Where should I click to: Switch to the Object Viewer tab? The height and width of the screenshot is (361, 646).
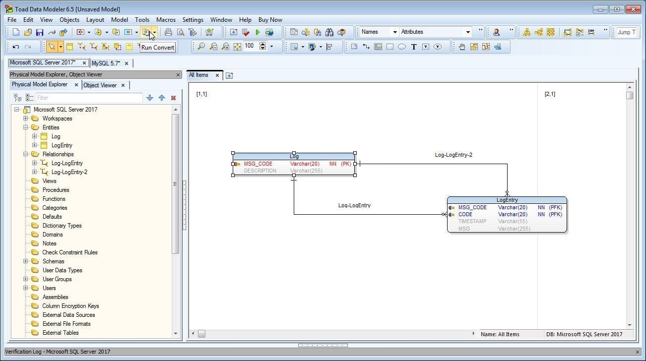[100, 85]
